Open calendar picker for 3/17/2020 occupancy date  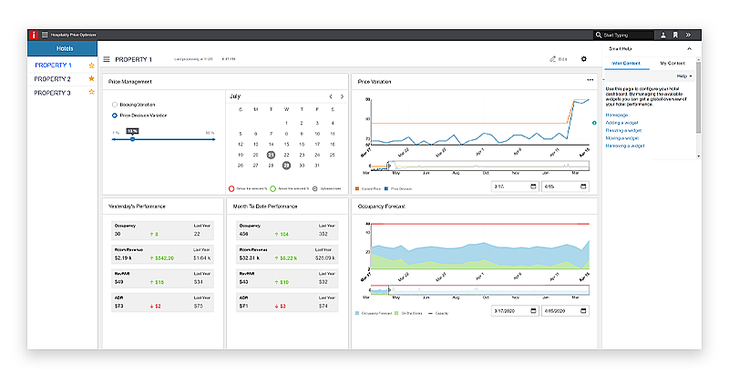[533, 310]
